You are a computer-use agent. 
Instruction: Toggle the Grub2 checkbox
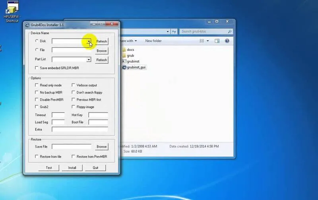37,107
